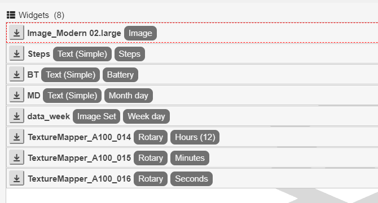Click download icon beside MD widget

[x=16, y=95]
